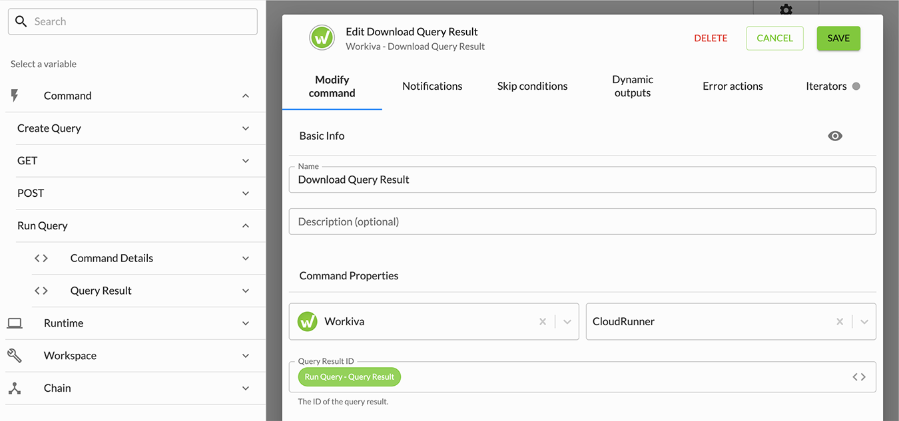
Task: Expand the GET item
Action: [x=246, y=161]
